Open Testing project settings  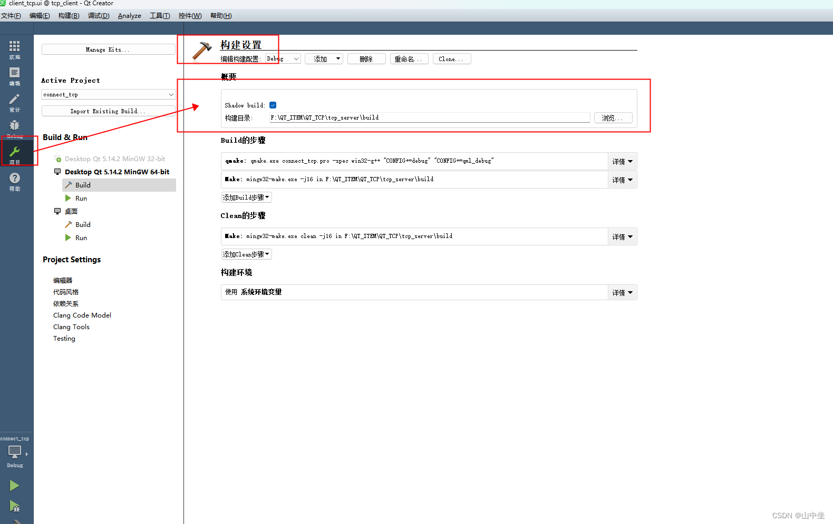pos(64,339)
